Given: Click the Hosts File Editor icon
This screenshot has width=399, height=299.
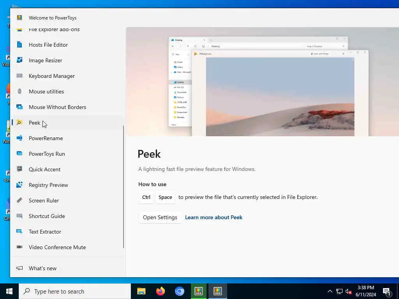Looking at the screenshot, I should pos(19,44).
